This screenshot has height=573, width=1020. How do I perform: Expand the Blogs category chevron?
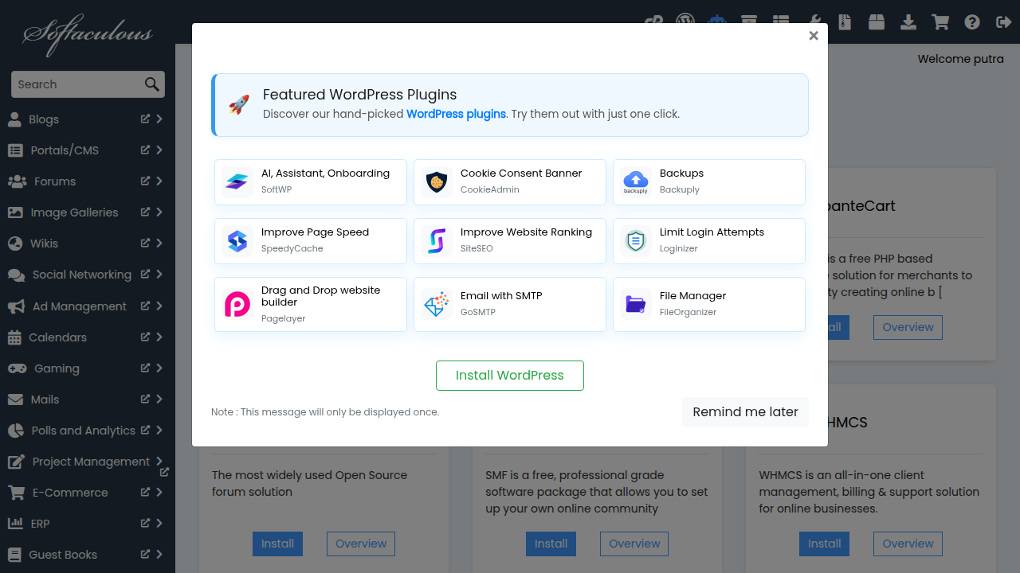[x=159, y=119]
